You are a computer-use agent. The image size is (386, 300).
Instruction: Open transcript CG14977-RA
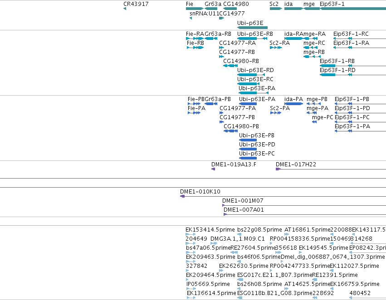coord(221,48)
